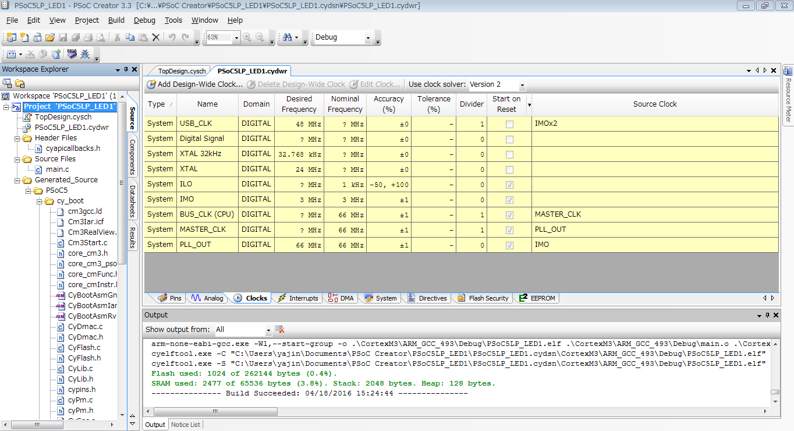The image size is (794, 431).
Task: Switch to the Notice List tab
Action: [x=186, y=425]
